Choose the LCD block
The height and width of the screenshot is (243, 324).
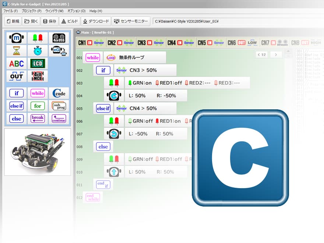(38, 63)
